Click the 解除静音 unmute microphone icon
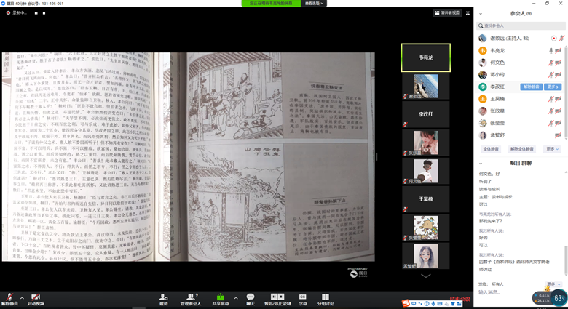568x309 pixels. [x=9, y=297]
